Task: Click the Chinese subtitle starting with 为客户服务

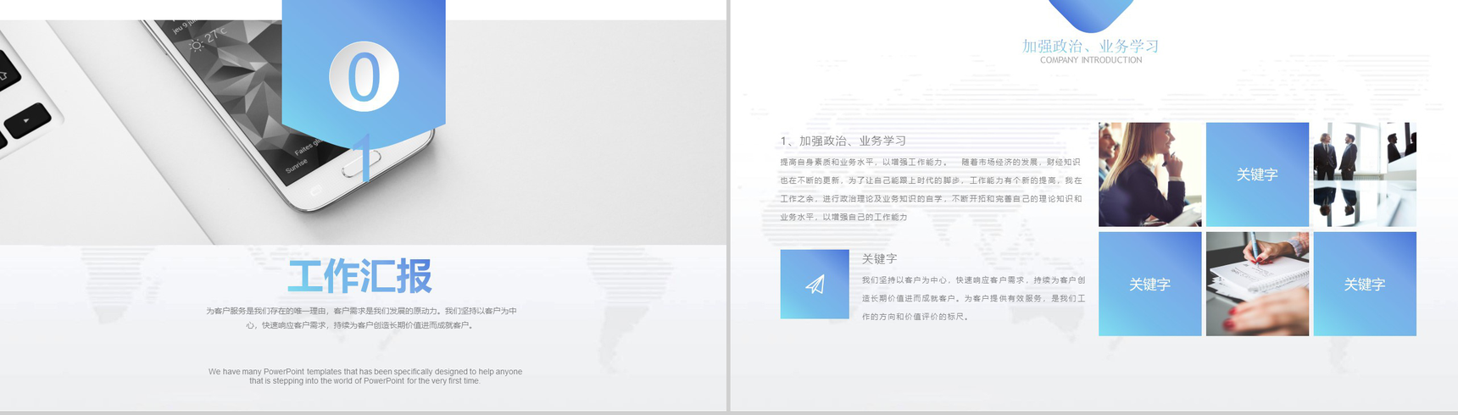Action: click(x=361, y=318)
